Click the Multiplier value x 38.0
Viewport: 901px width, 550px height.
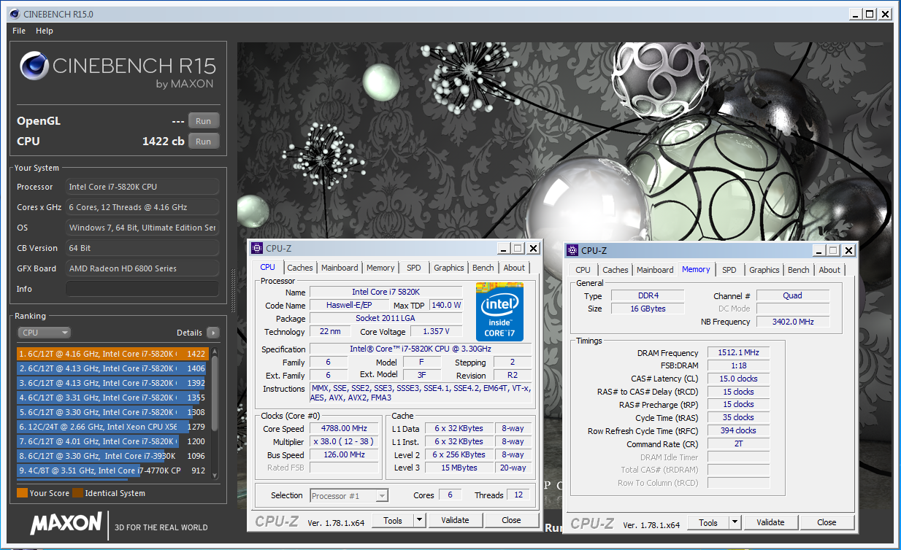point(344,442)
